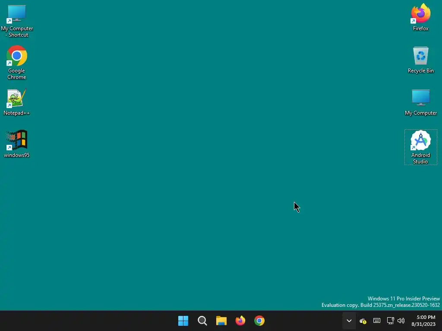The image size is (442, 331).
Task: Open the Windows Start menu
Action: point(183,321)
